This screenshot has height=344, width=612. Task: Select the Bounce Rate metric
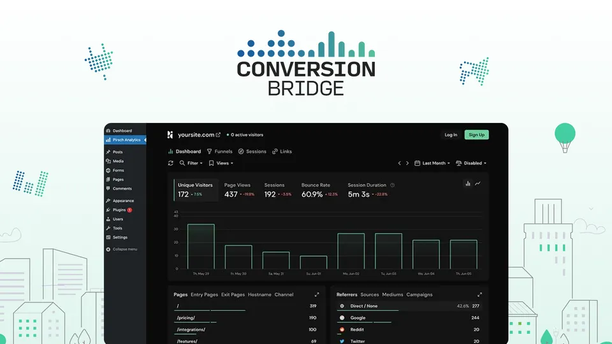tap(319, 190)
